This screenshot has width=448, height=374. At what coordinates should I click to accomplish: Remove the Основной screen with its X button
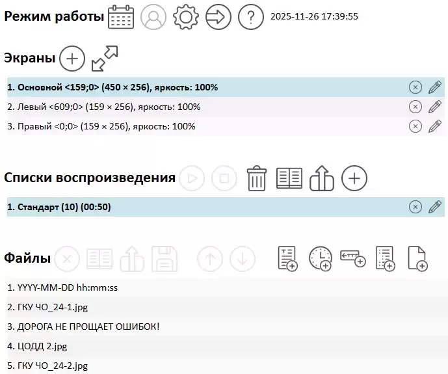(x=415, y=87)
